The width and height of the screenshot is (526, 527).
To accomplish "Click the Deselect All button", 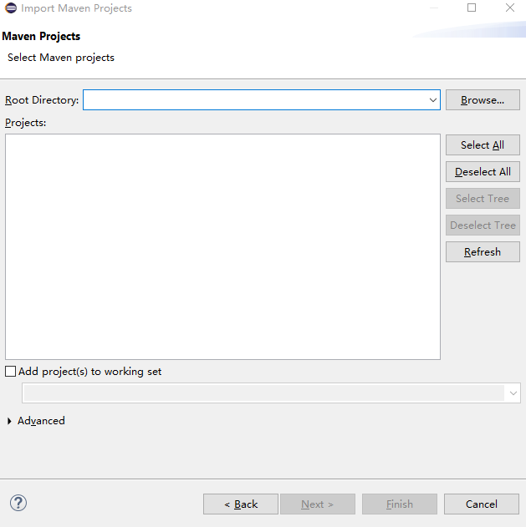I will 483,172.
